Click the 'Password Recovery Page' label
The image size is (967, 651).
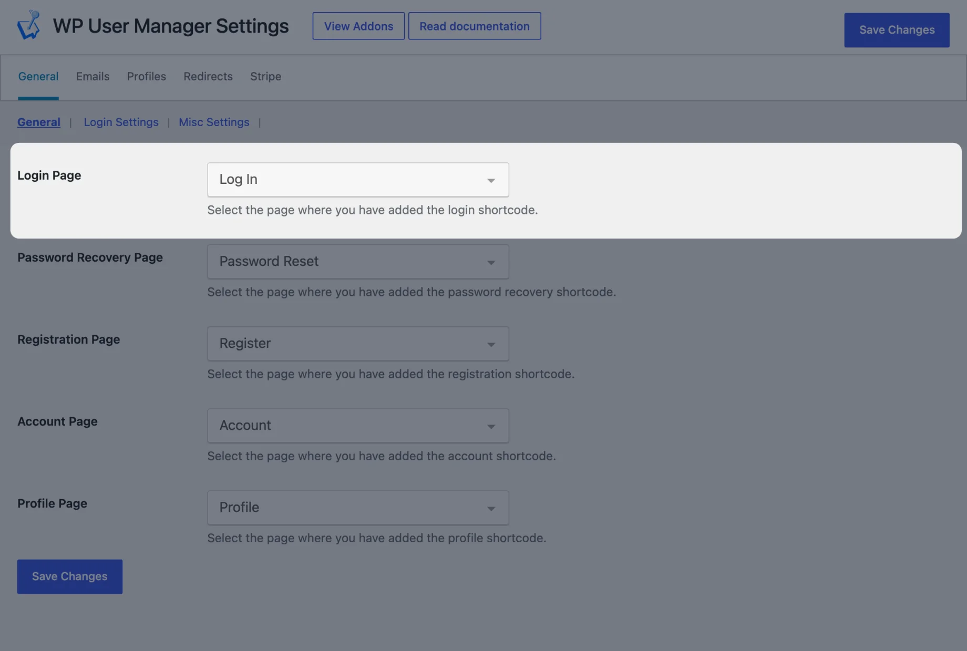pos(90,257)
